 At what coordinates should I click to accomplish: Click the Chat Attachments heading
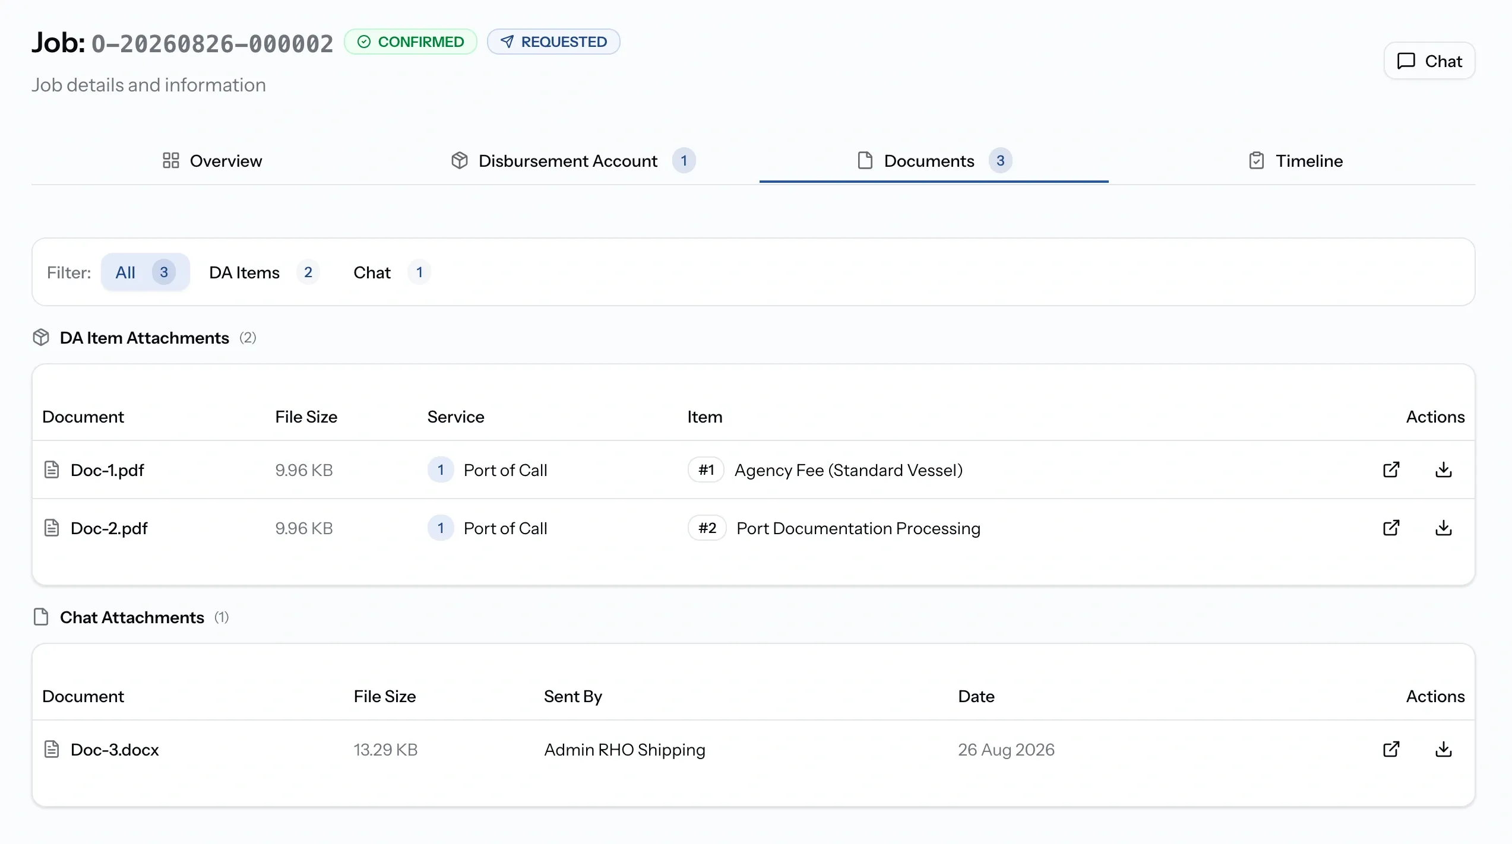[x=132, y=617]
